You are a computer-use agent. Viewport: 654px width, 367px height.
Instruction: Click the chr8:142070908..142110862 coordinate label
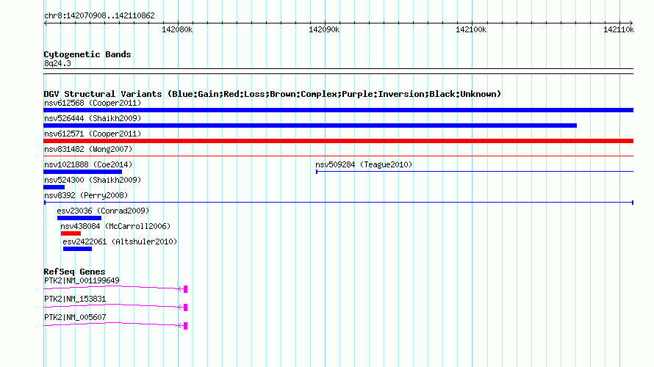[99, 15]
